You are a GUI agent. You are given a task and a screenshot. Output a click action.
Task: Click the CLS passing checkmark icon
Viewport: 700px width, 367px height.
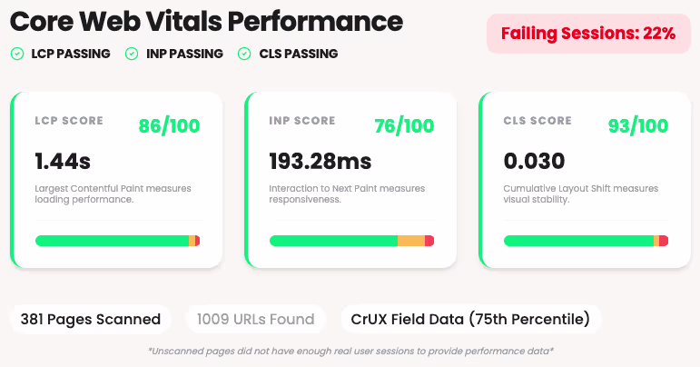243,54
